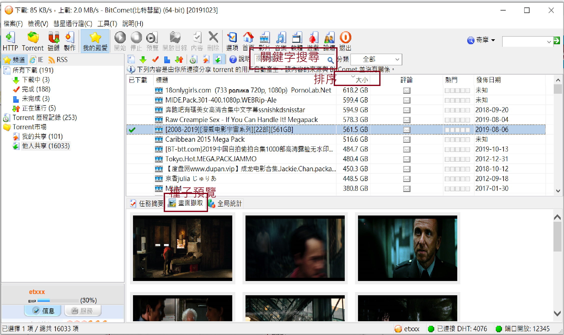Sort list by Size (大小) column
This screenshot has width=564, height=335.
click(353, 80)
